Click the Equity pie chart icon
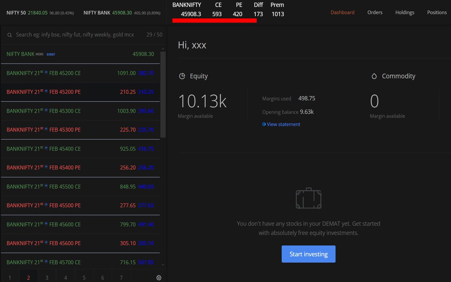The image size is (451, 282). coord(183,76)
